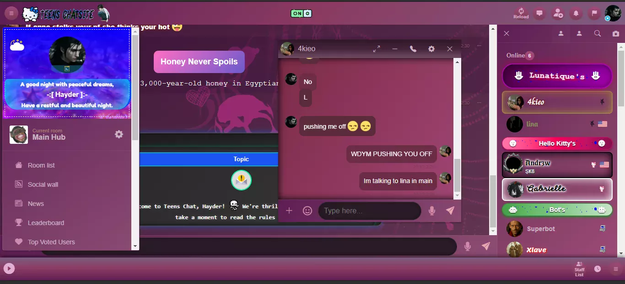
Task: Click the Online 6 counter label
Action: tap(520, 55)
